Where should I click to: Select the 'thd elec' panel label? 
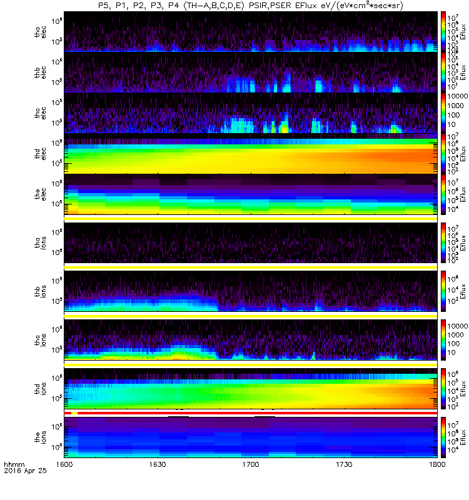pyautogui.click(x=41, y=154)
